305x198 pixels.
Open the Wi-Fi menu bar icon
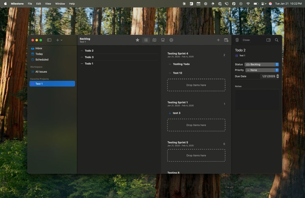248,4
